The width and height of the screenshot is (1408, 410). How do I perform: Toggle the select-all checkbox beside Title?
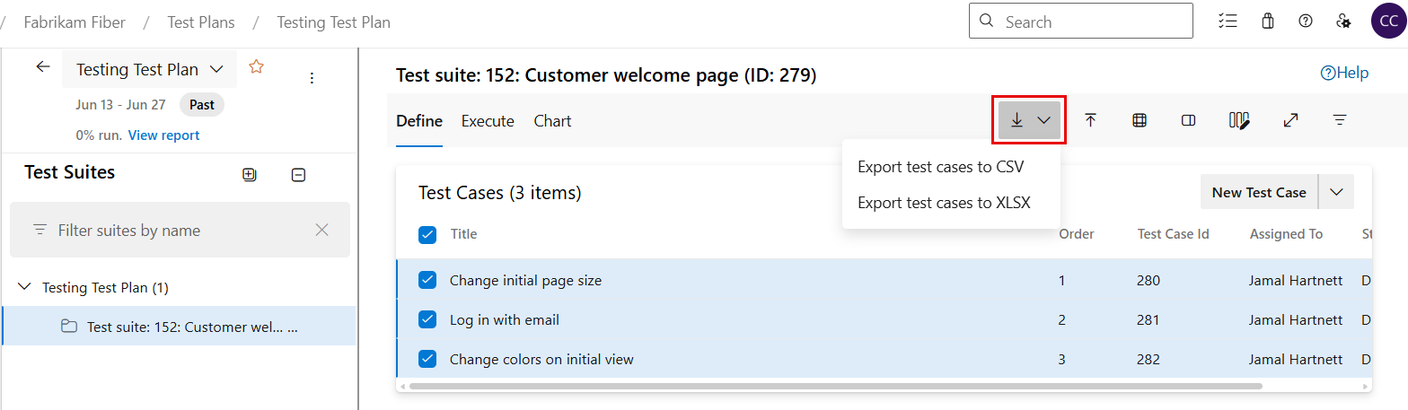[427, 235]
